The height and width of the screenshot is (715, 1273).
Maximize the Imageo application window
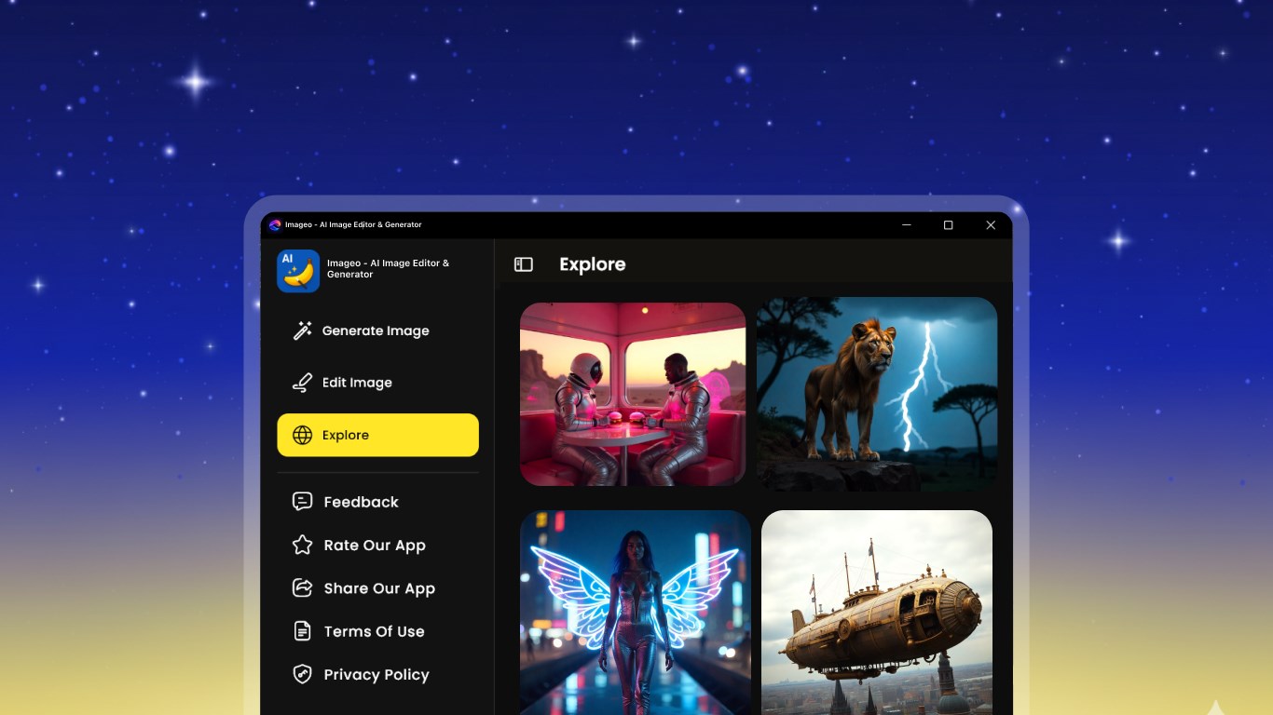(x=948, y=225)
